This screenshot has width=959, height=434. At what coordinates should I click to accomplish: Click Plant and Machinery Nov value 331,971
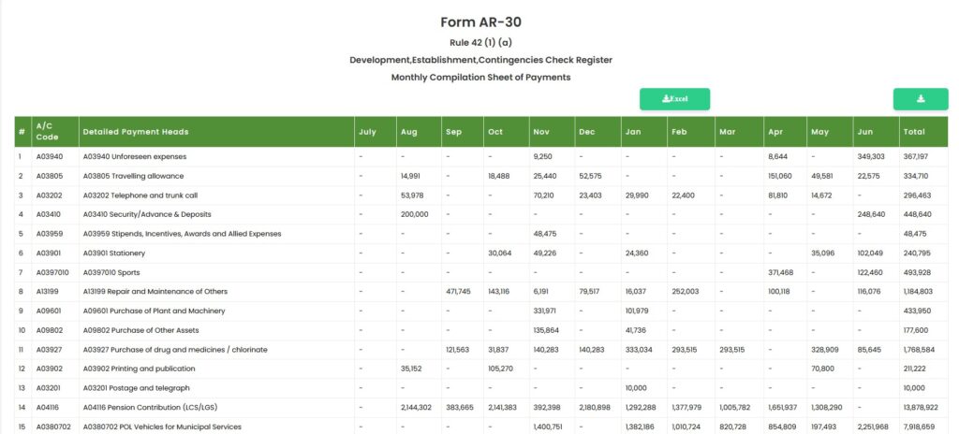coord(544,311)
